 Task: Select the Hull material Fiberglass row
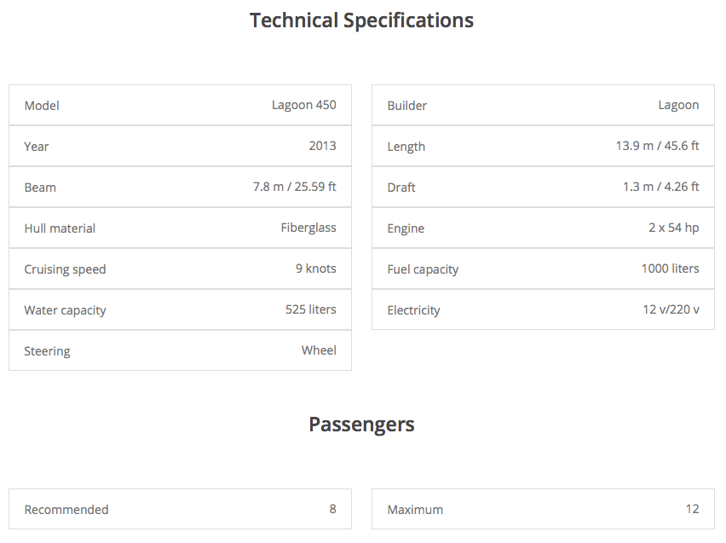[x=180, y=228]
